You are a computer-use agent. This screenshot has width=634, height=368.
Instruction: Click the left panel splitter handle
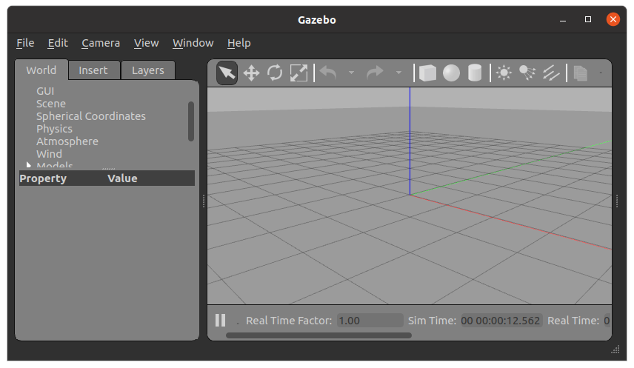(x=204, y=201)
